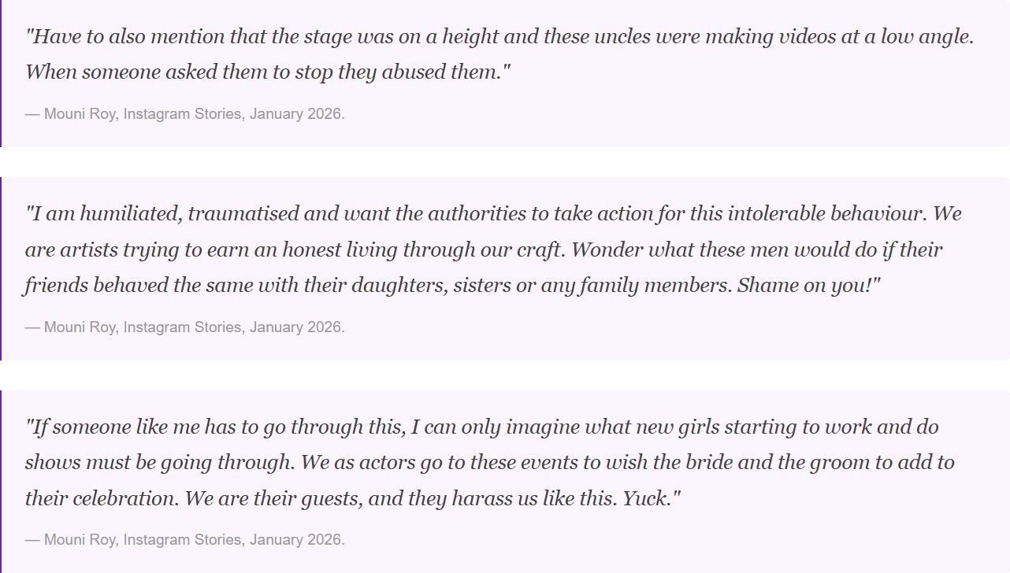Click the attribution under the "Shame on you!" quote
This screenshot has width=1010, height=573.
(185, 327)
